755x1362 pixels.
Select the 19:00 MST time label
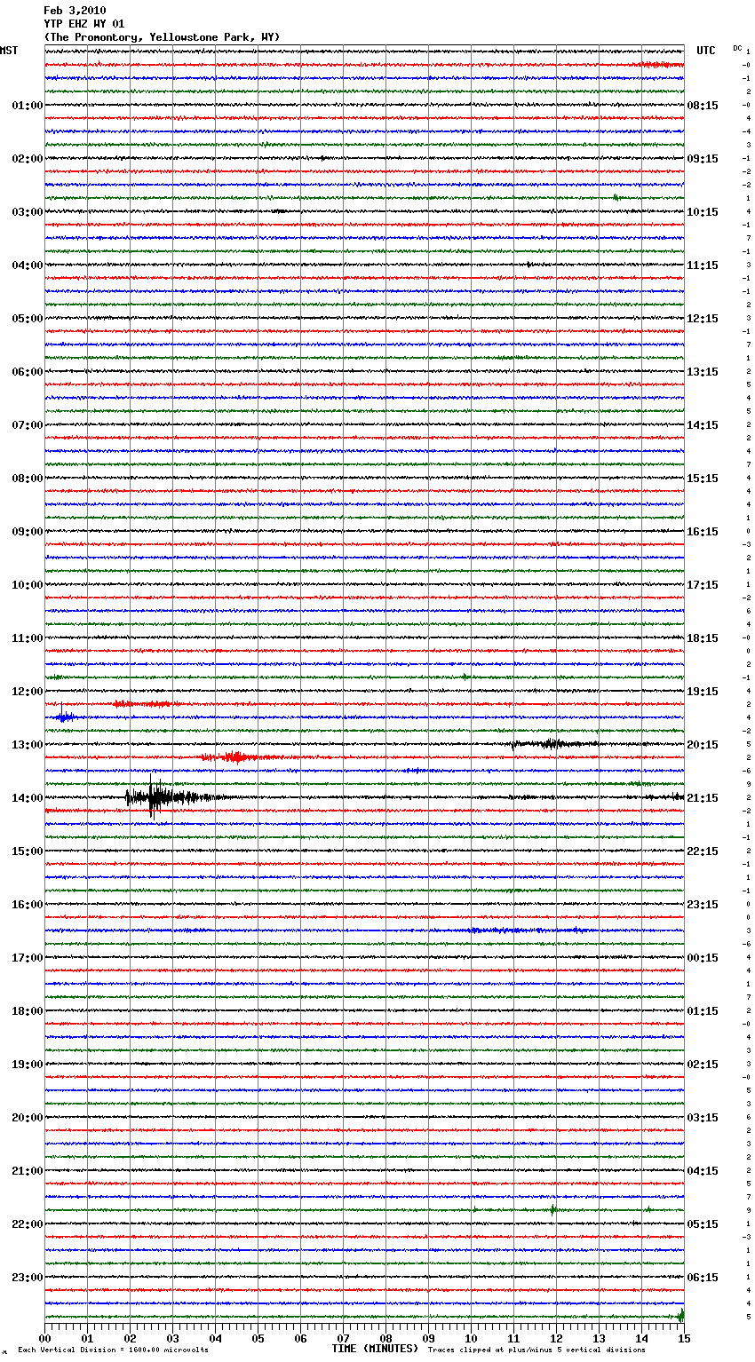point(27,1065)
